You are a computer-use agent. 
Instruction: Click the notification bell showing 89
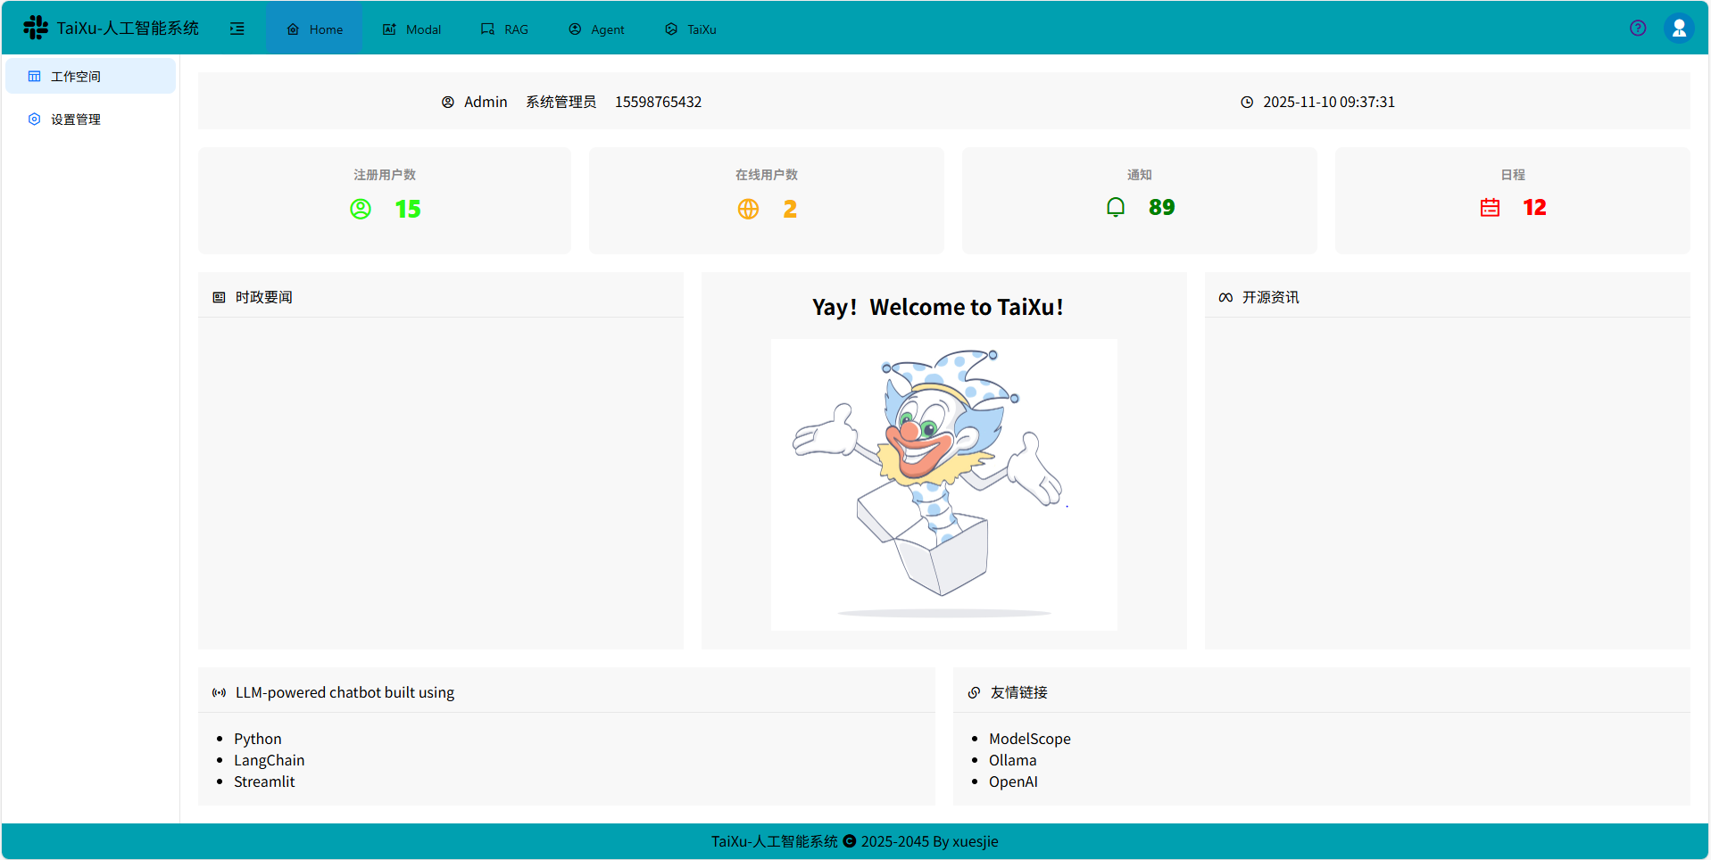[1116, 207]
